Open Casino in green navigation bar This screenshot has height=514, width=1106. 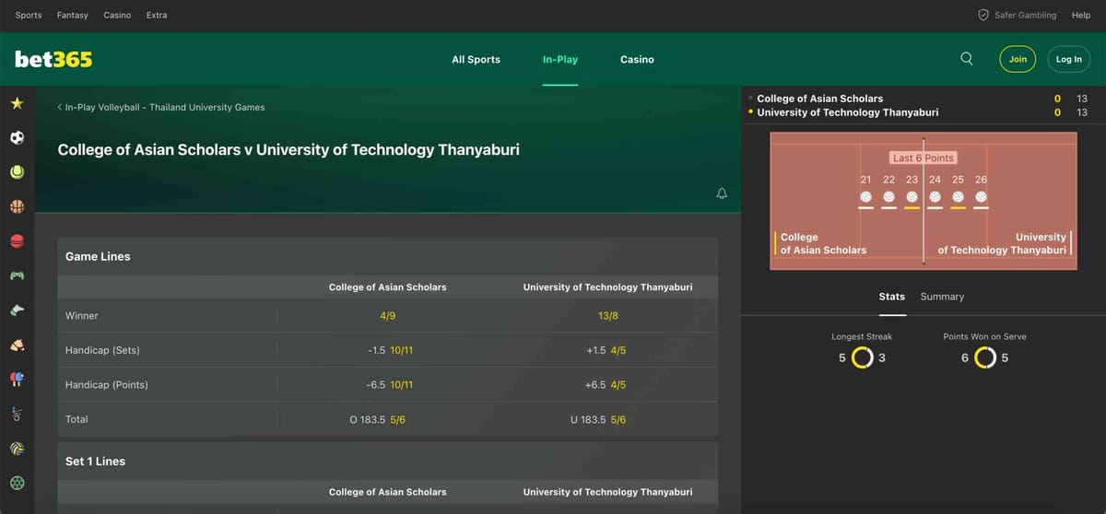tap(637, 59)
